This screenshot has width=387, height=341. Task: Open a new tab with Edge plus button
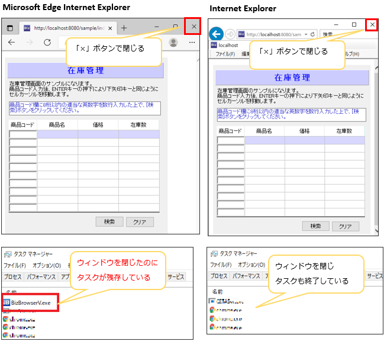124,28
